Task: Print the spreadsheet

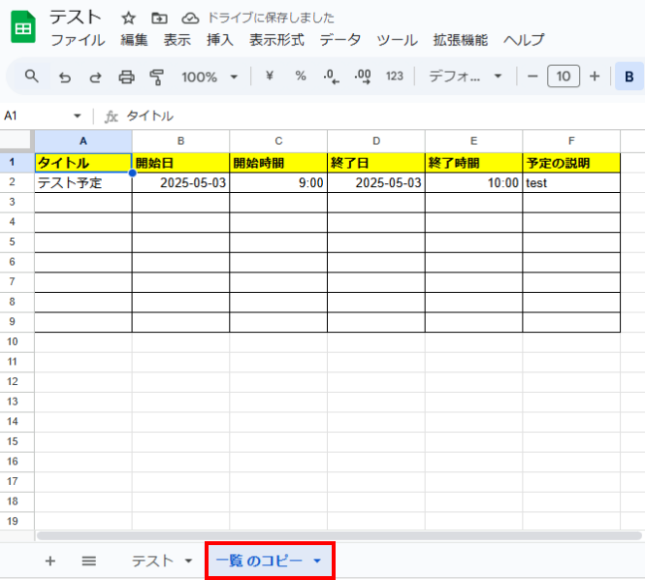Action: (x=126, y=77)
